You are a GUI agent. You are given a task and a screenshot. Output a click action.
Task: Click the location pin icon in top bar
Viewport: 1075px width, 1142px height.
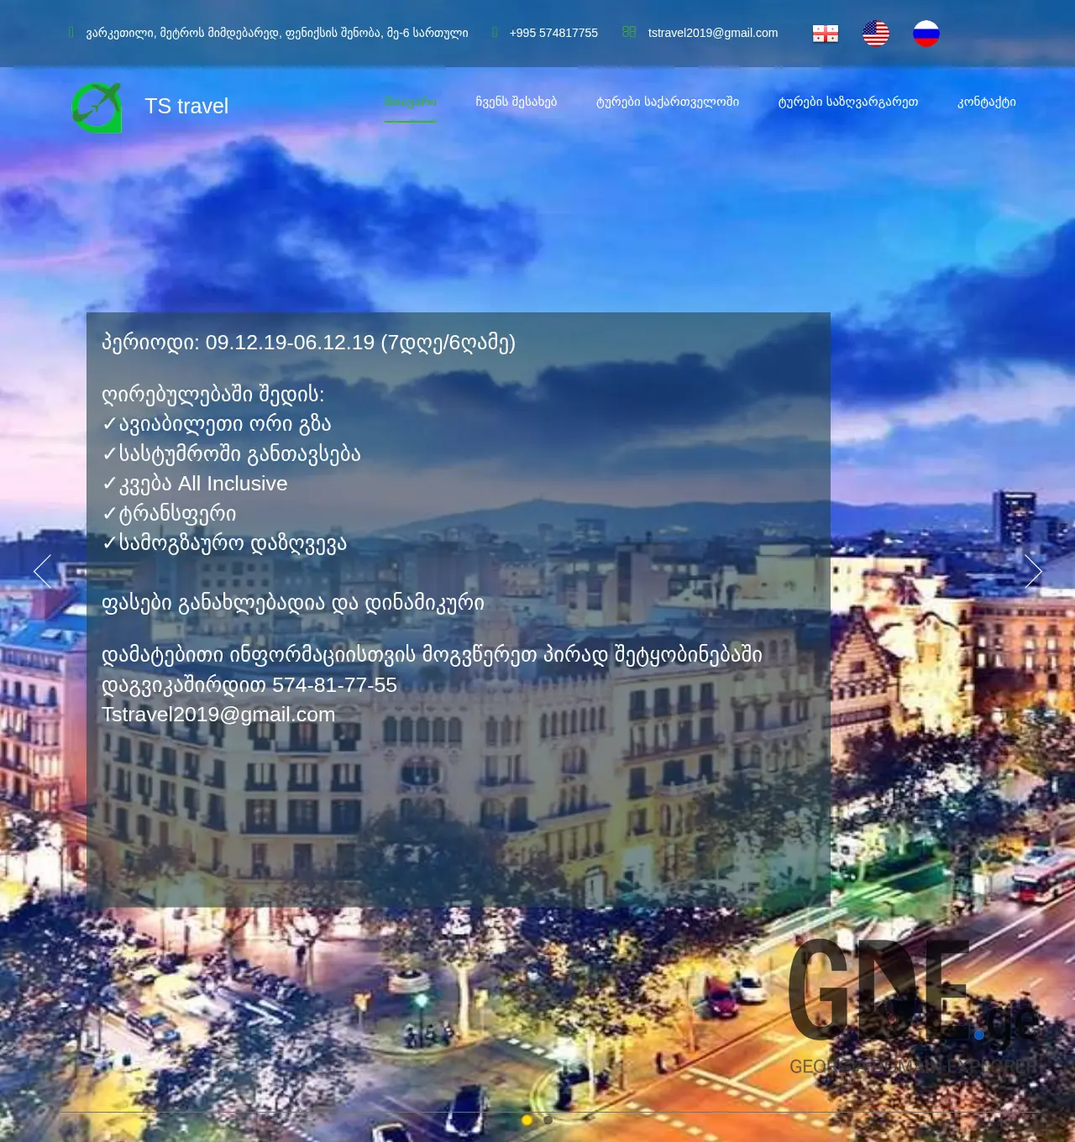(71, 32)
